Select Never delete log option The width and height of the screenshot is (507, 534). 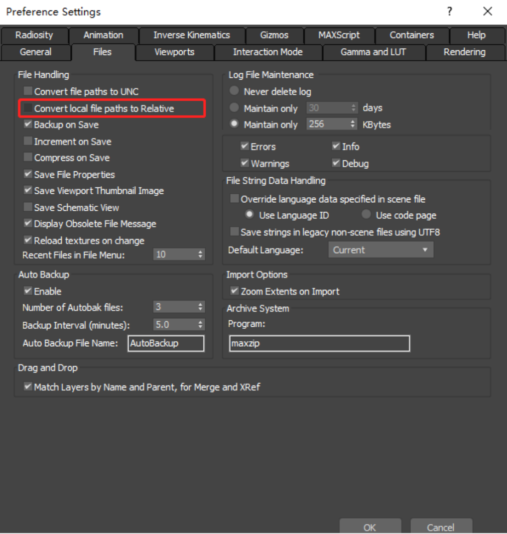pyautogui.click(x=234, y=91)
